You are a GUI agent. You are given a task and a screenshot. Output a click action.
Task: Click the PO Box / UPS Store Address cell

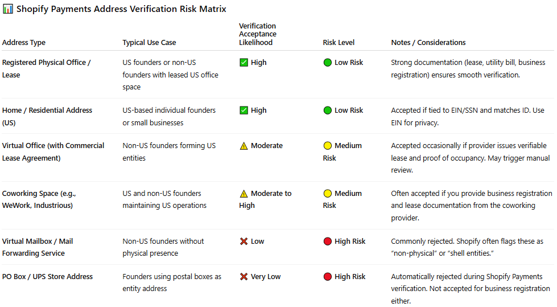[x=47, y=277]
